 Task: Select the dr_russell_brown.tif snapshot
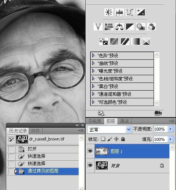point(47,139)
